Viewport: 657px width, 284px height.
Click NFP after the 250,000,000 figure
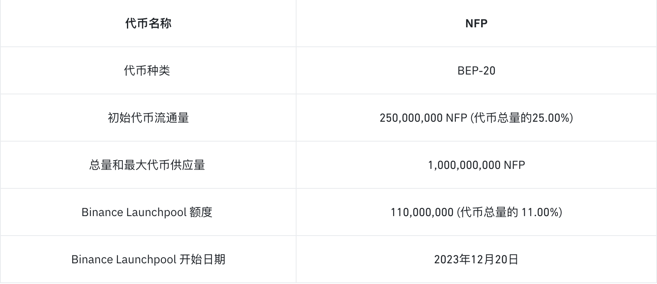click(457, 118)
